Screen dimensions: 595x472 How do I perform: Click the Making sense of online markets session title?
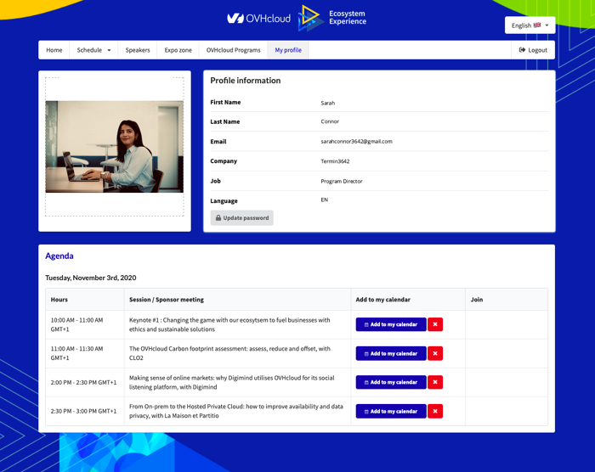(x=231, y=382)
